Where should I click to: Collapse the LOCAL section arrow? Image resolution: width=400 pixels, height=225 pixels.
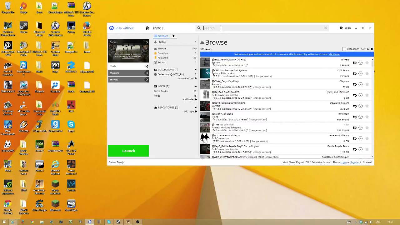[196, 86]
